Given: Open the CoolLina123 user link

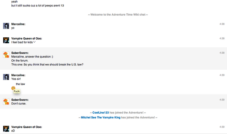Looking at the screenshot, I should (x=100, y=113).
